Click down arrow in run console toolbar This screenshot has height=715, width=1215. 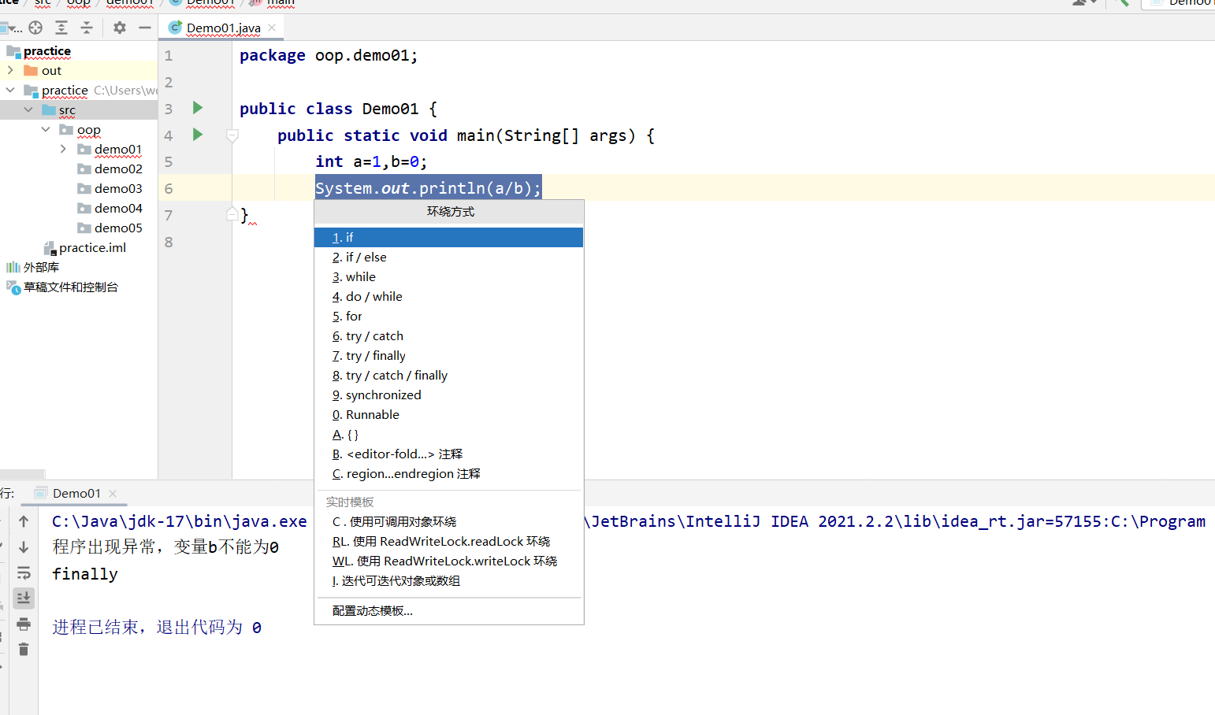(24, 546)
